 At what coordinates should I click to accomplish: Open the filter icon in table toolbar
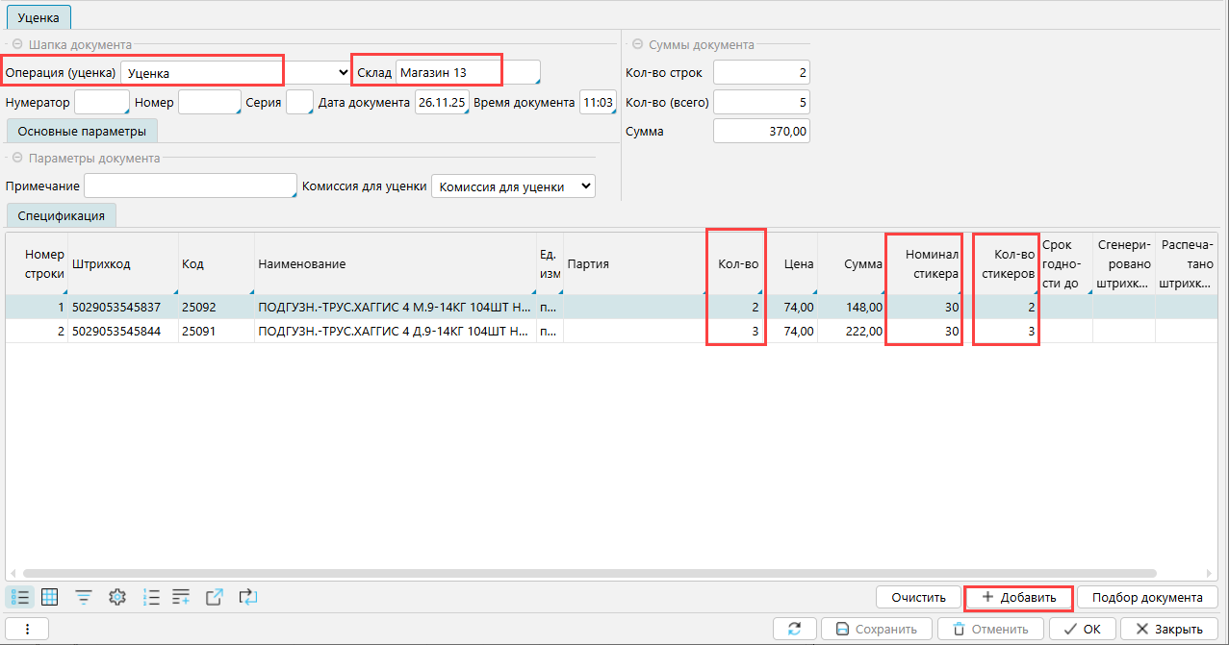[84, 597]
